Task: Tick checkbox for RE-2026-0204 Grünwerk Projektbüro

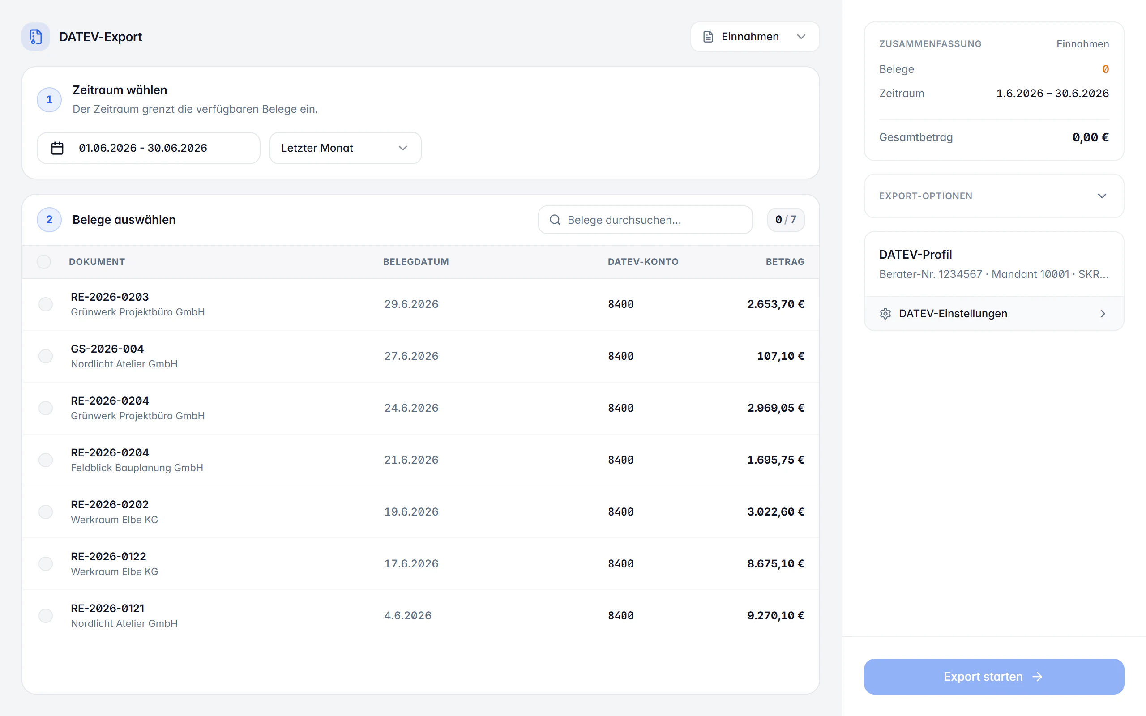Action: click(x=46, y=408)
